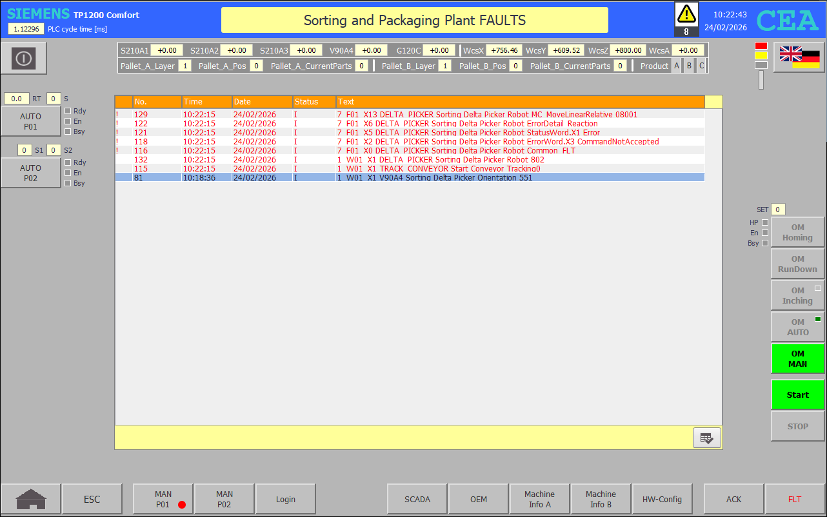The height and width of the screenshot is (517, 827).
Task: Select Product B swatch in status bar
Action: [x=689, y=66]
